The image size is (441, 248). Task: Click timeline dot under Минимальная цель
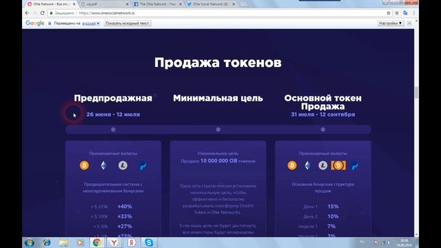click(x=218, y=130)
